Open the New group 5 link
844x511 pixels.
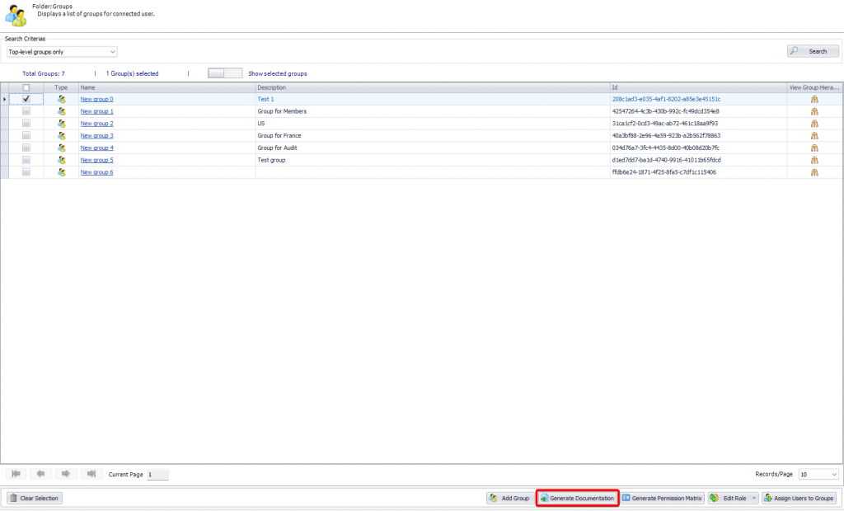(x=96, y=160)
